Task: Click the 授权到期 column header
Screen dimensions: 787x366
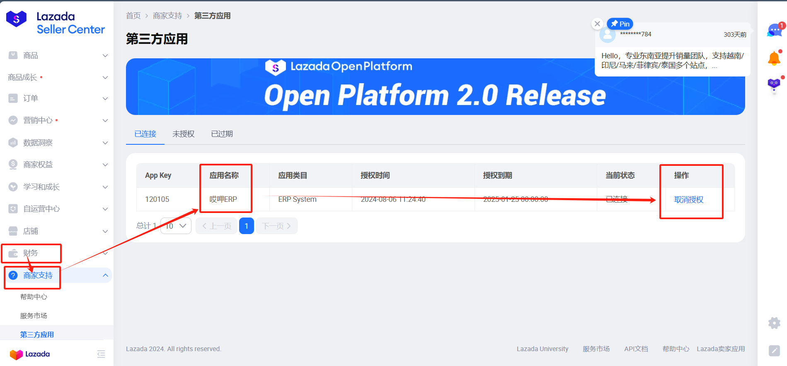Action: 498,175
